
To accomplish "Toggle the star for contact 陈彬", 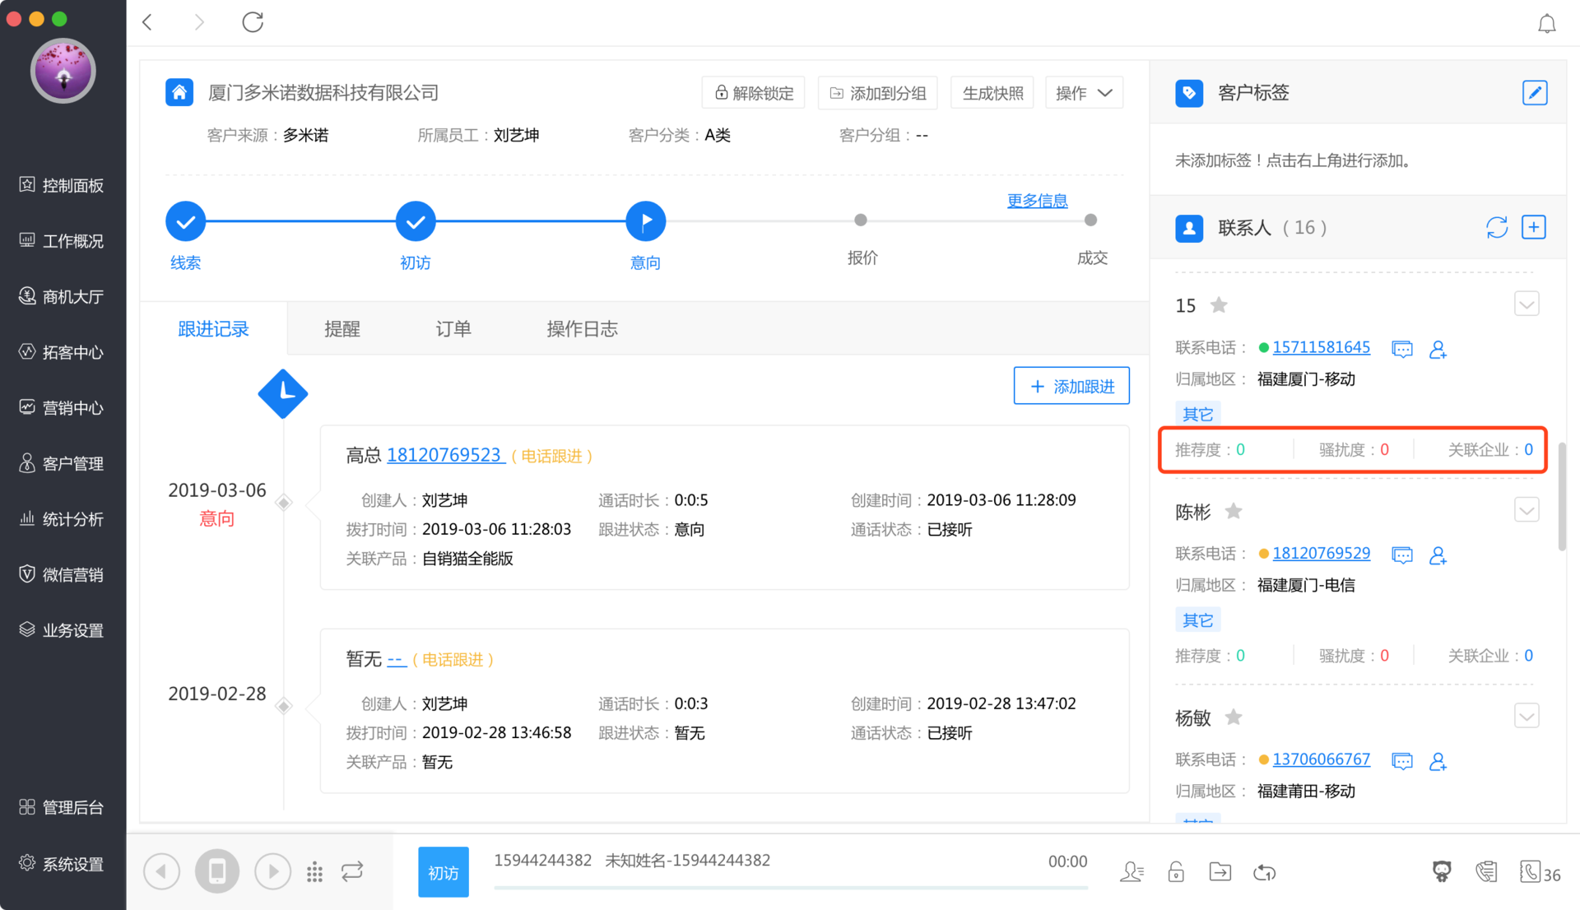I will (x=1234, y=511).
